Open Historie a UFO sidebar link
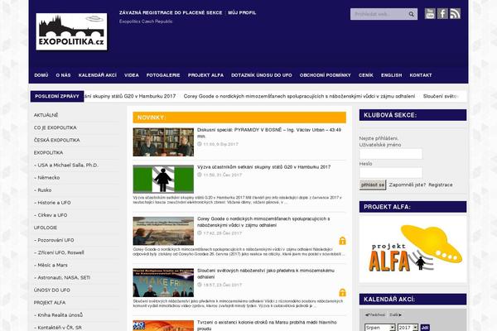497x331 pixels. [52, 203]
